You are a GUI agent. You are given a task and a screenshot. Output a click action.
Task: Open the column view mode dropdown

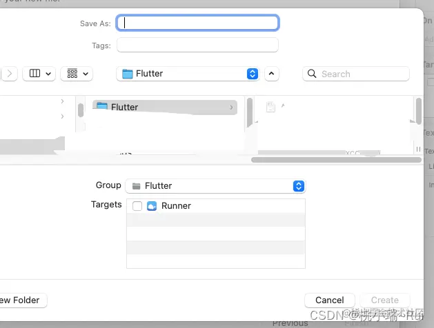[39, 74]
